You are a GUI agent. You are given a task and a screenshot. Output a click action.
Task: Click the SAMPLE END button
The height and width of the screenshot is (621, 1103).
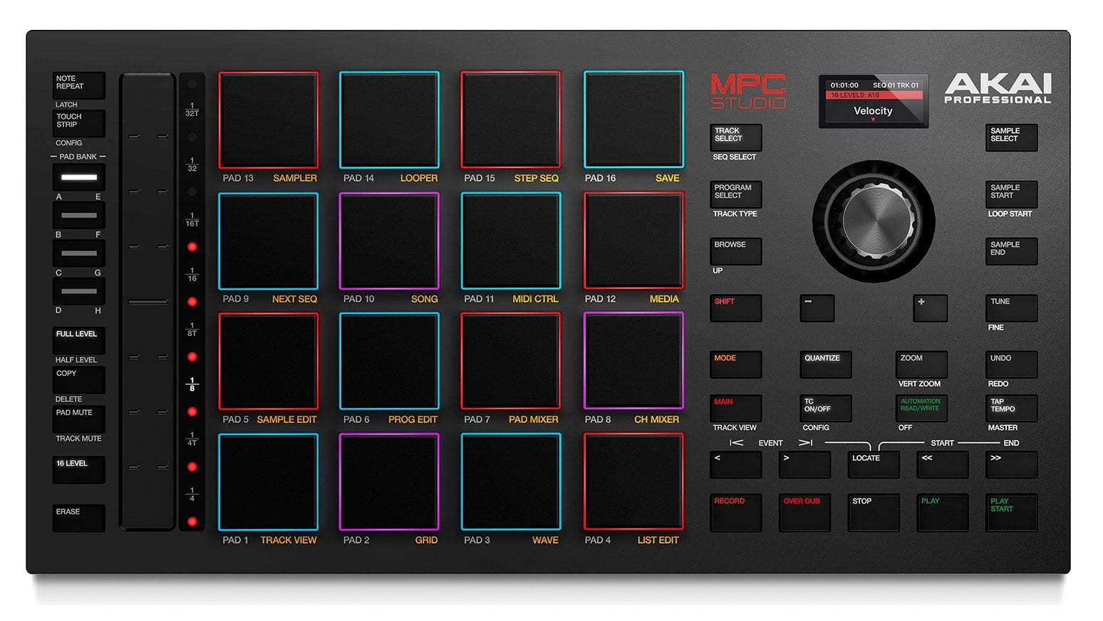[1012, 251]
